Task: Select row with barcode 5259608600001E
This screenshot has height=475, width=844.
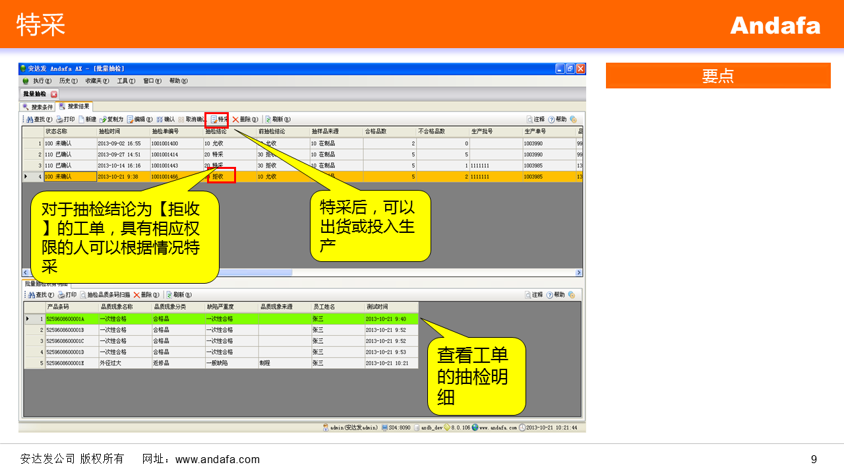Action: 71,363
